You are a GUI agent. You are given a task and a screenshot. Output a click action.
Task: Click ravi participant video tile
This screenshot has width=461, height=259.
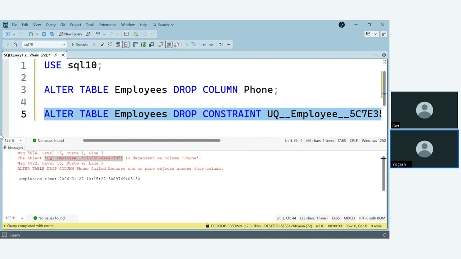[x=424, y=110]
